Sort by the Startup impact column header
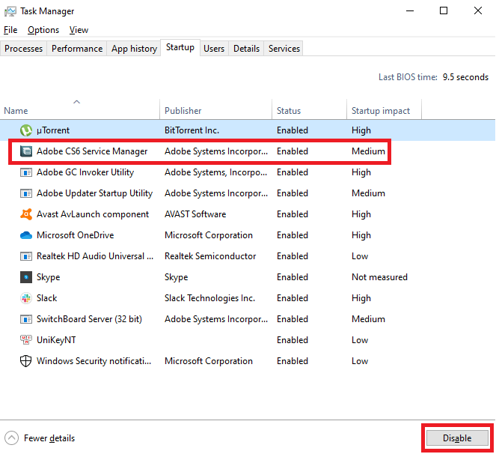 click(x=384, y=109)
